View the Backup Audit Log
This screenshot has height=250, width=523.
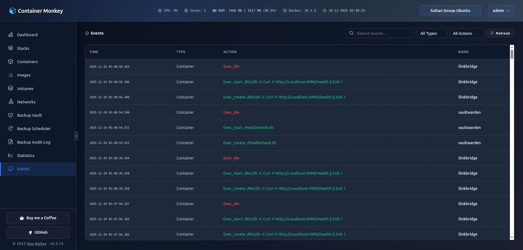tap(34, 142)
